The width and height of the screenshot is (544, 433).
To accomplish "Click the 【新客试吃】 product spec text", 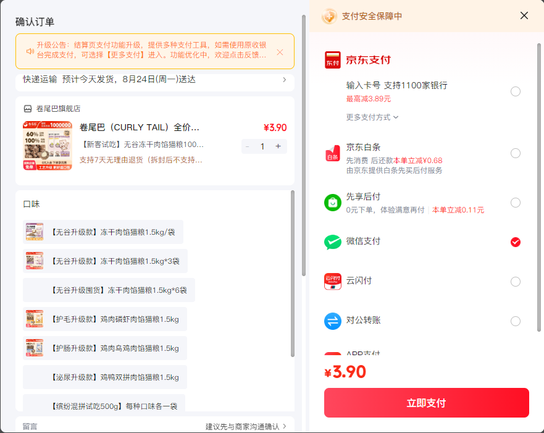I will pos(141,145).
